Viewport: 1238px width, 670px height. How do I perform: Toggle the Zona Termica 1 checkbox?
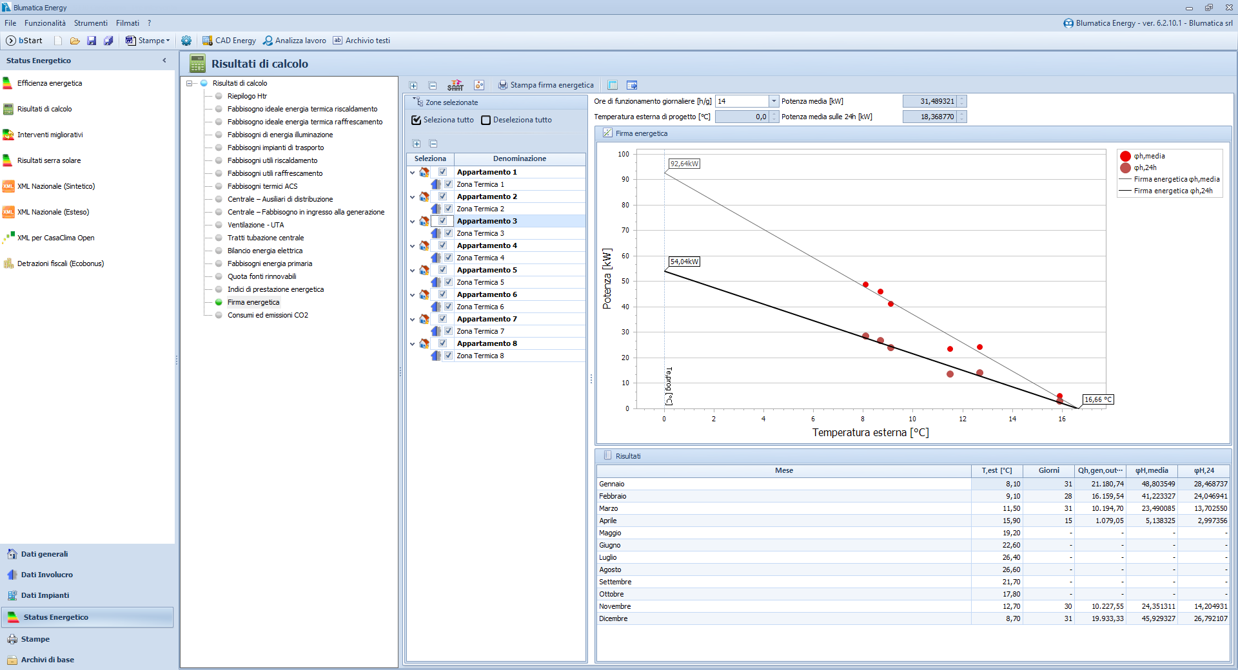(x=449, y=184)
